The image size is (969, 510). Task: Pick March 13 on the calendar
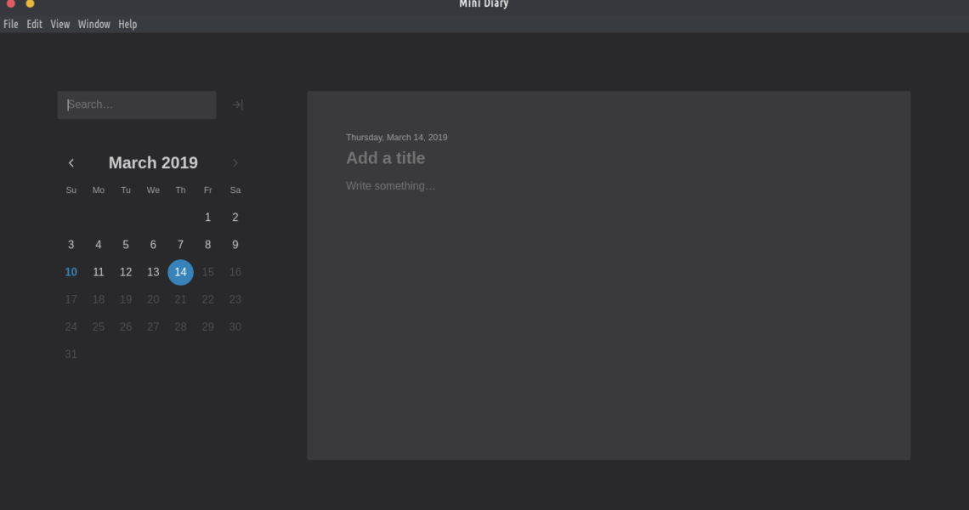point(153,272)
